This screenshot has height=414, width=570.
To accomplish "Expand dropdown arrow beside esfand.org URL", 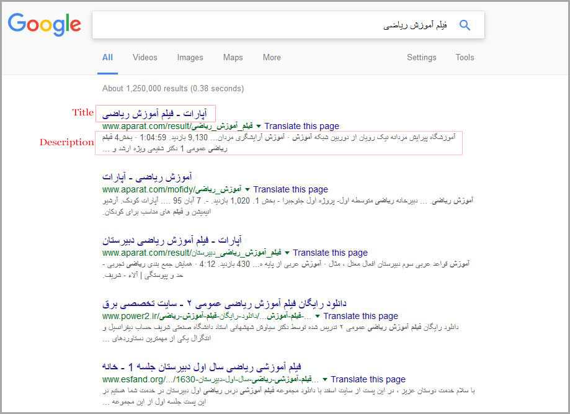I will point(325,379).
